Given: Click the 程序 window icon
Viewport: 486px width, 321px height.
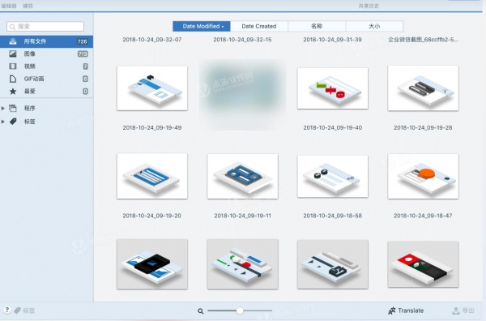Looking at the screenshot, I should 13,109.
